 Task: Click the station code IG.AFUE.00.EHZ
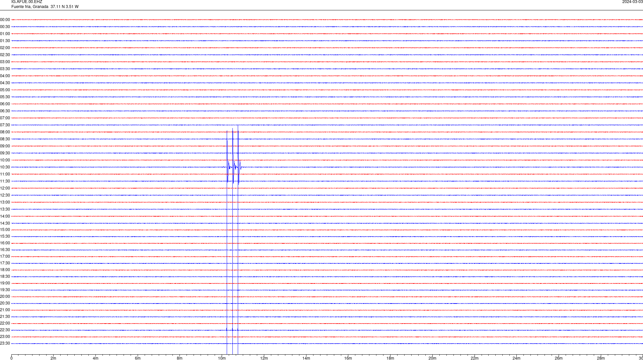click(27, 2)
